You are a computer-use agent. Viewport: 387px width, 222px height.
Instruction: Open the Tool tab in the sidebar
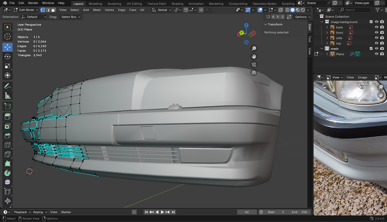coord(310,39)
